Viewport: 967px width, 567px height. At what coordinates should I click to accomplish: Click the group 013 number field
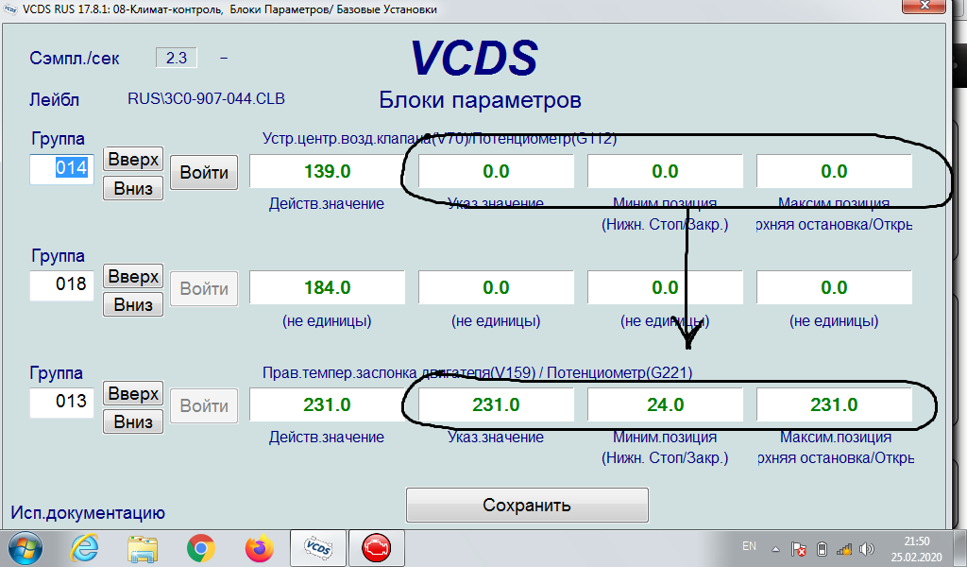pos(62,402)
